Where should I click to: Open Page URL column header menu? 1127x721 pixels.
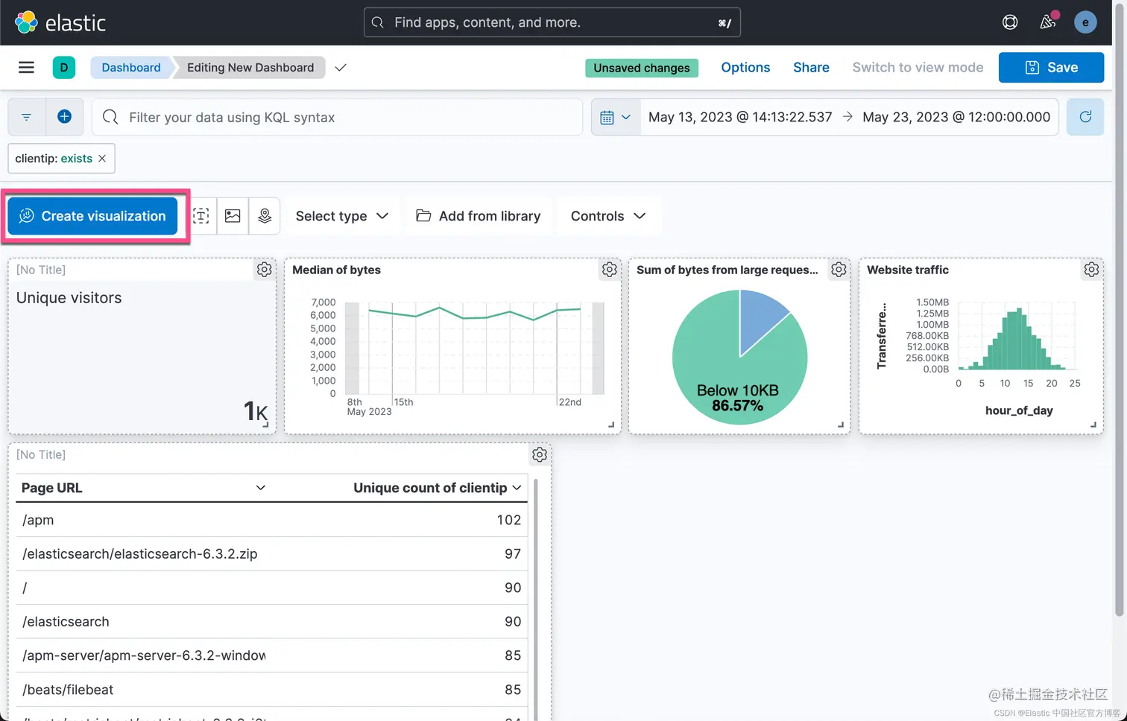point(261,488)
